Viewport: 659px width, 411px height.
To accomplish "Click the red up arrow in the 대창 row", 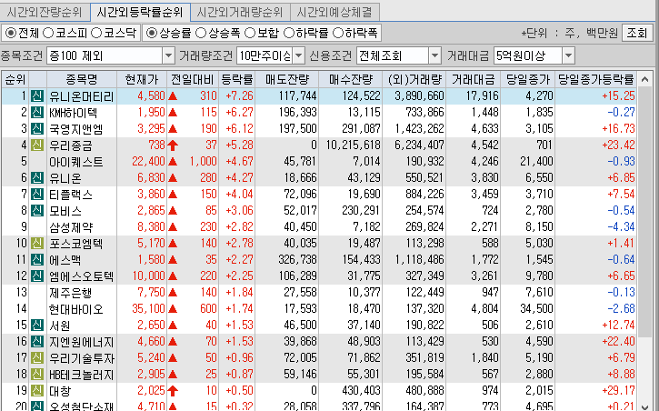I will click(x=173, y=391).
